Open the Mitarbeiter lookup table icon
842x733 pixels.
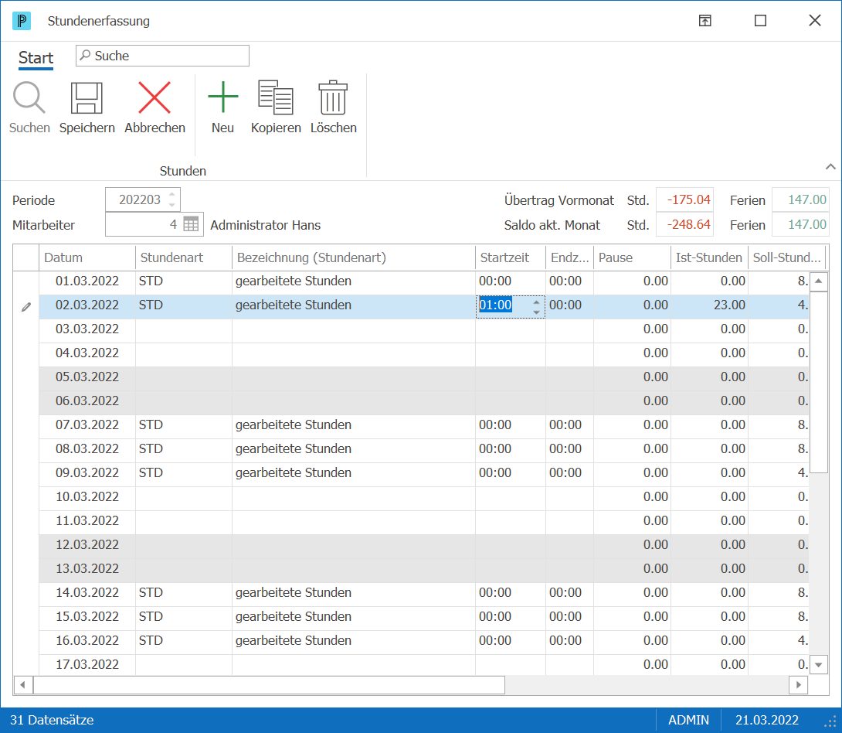click(x=191, y=224)
